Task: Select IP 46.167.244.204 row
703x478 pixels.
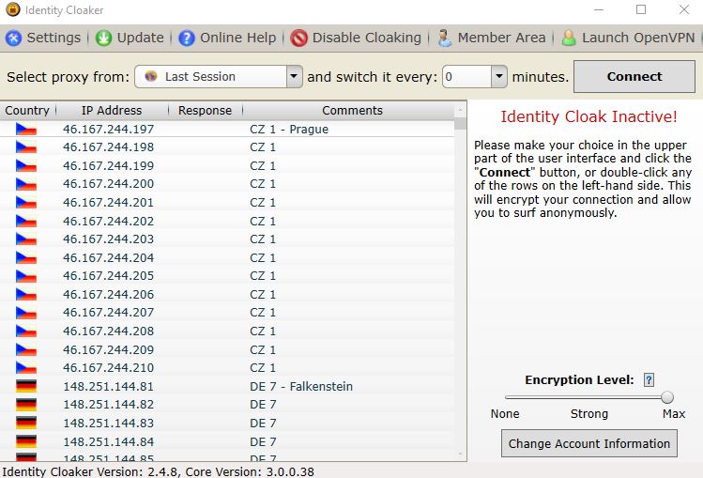Action: [x=227, y=258]
